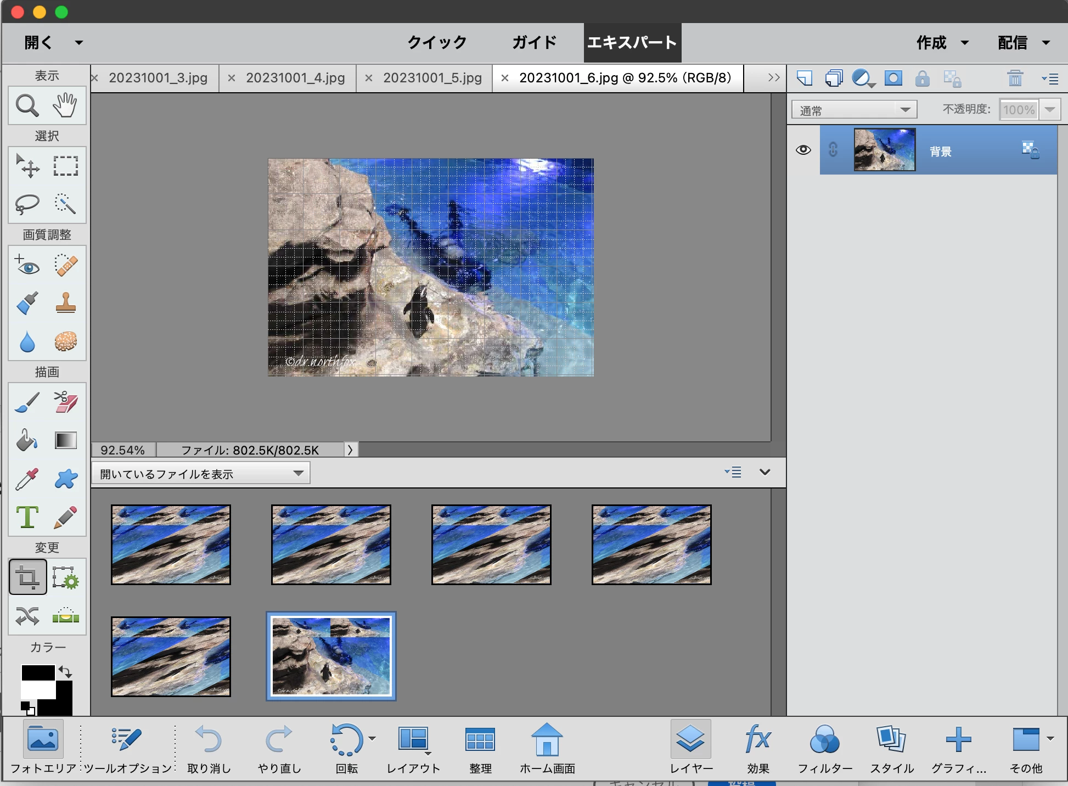Click the delete layer trash icon

1015,78
